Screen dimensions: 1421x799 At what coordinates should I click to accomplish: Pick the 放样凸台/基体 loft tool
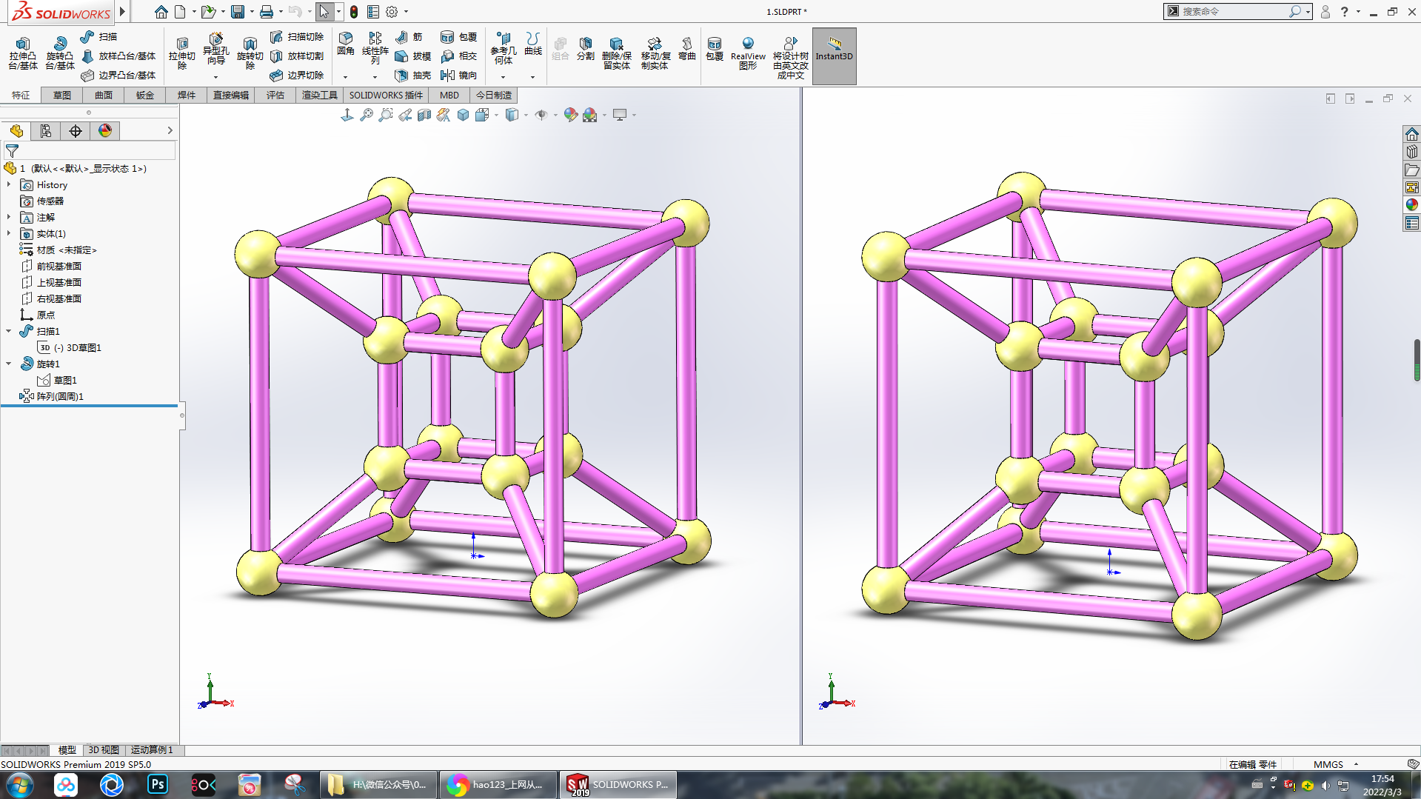pyautogui.click(x=118, y=56)
